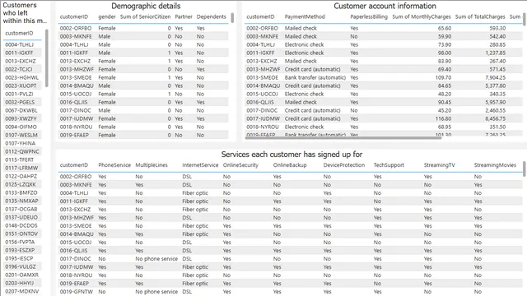Click total charges value 7,904.25
The width and height of the screenshot is (527, 296).
coord(496,77)
